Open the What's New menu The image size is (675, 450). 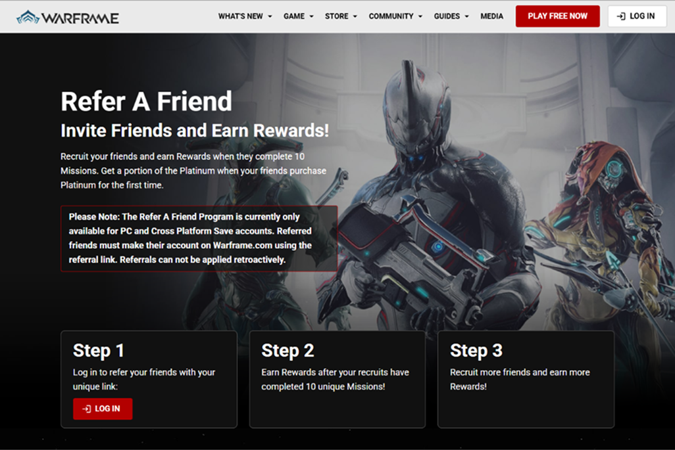(240, 16)
